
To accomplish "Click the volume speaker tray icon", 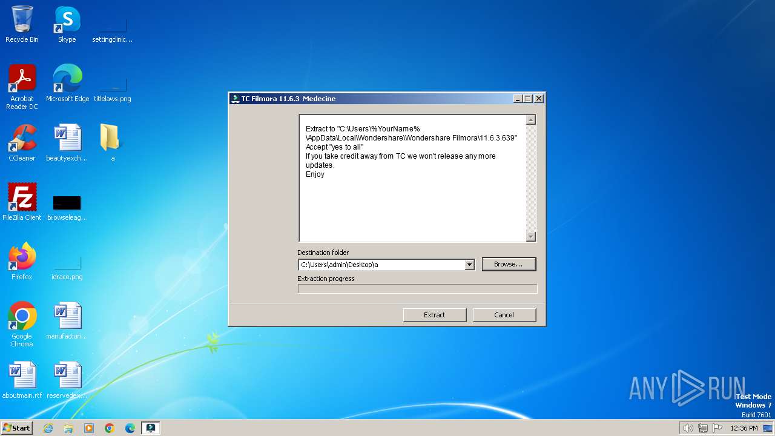I will click(688, 428).
